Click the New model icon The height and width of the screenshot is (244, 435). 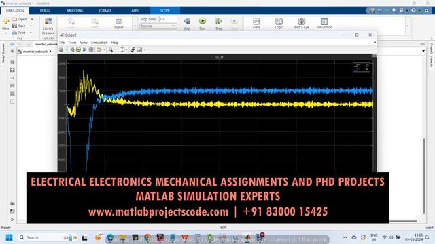pos(5,21)
